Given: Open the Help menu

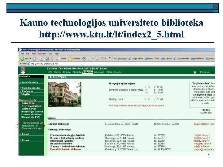Looking at the screenshot, I should (57, 54).
